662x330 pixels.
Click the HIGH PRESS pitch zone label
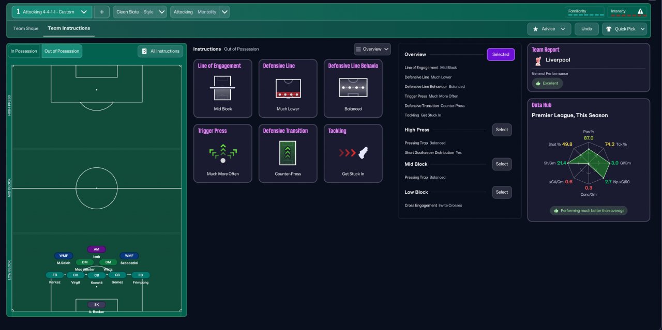click(9, 105)
